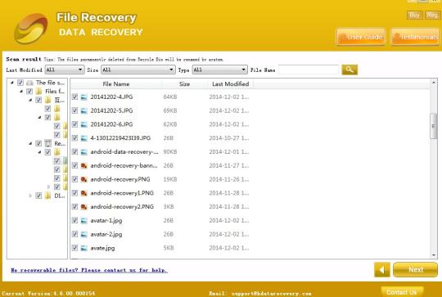Expand the 'DI...' tree node
This screenshot has height=297, width=442.
pyautogui.click(x=30, y=196)
